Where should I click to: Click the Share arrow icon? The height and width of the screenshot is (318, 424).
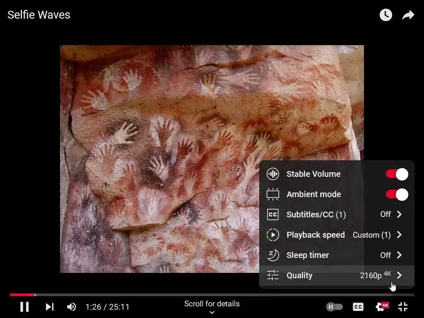pos(408,15)
